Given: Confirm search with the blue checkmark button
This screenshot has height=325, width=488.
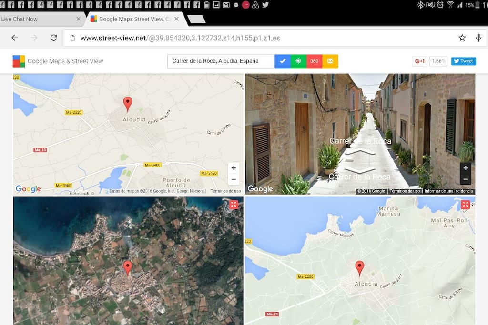Looking at the screenshot, I should pos(283,61).
